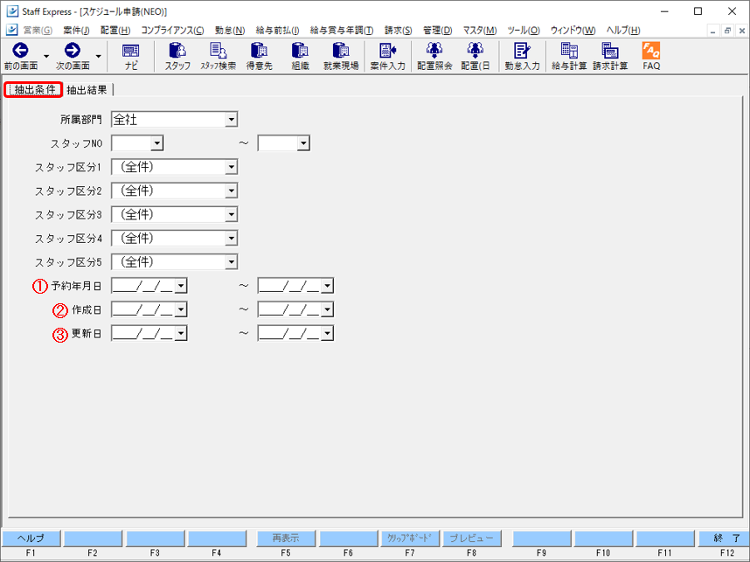Open the FAQ toolbar icon

click(x=651, y=50)
